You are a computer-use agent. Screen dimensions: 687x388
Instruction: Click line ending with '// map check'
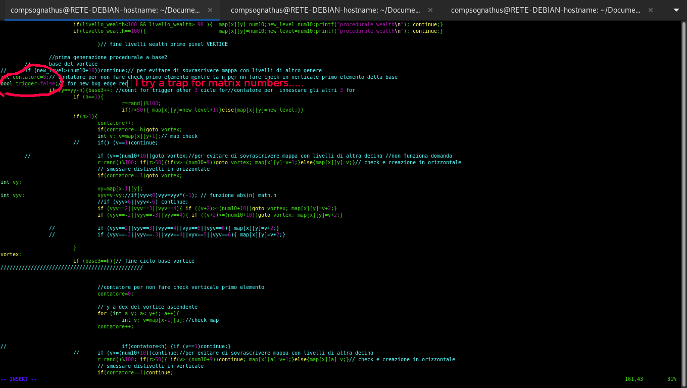(x=148, y=136)
